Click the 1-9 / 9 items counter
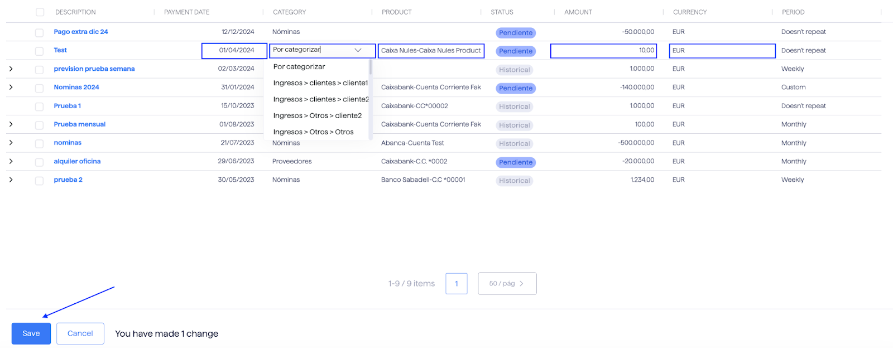The height and width of the screenshot is (349, 893). pyautogui.click(x=411, y=284)
